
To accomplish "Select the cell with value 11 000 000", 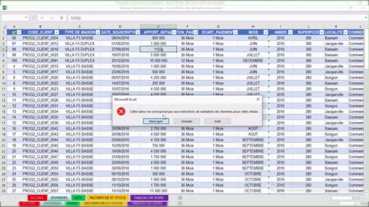I will [159, 191].
